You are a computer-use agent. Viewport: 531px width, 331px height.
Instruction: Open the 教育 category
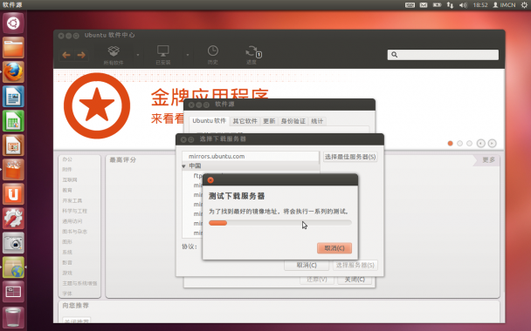67,191
